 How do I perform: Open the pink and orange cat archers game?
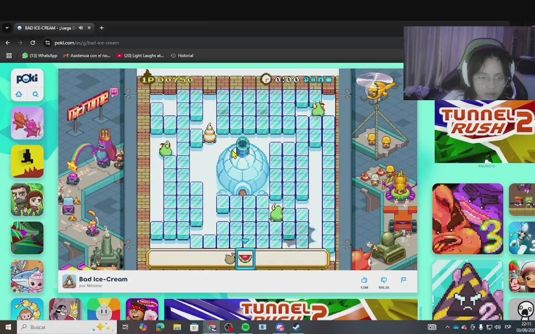pyautogui.click(x=27, y=123)
